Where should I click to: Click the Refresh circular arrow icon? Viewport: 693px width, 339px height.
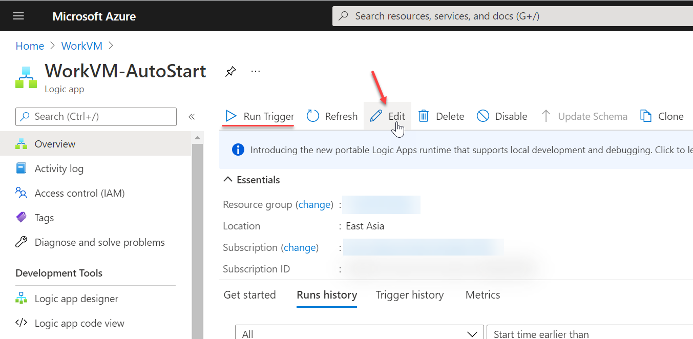tap(313, 116)
